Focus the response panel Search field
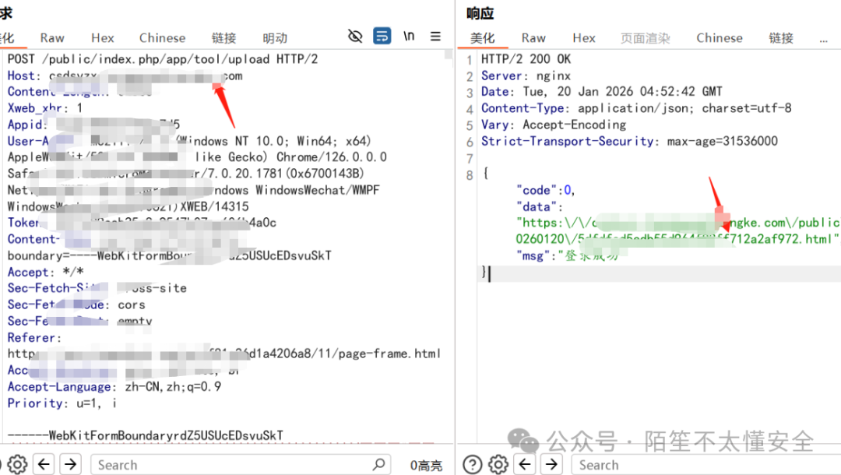This screenshot has height=475, width=841. tap(706, 465)
